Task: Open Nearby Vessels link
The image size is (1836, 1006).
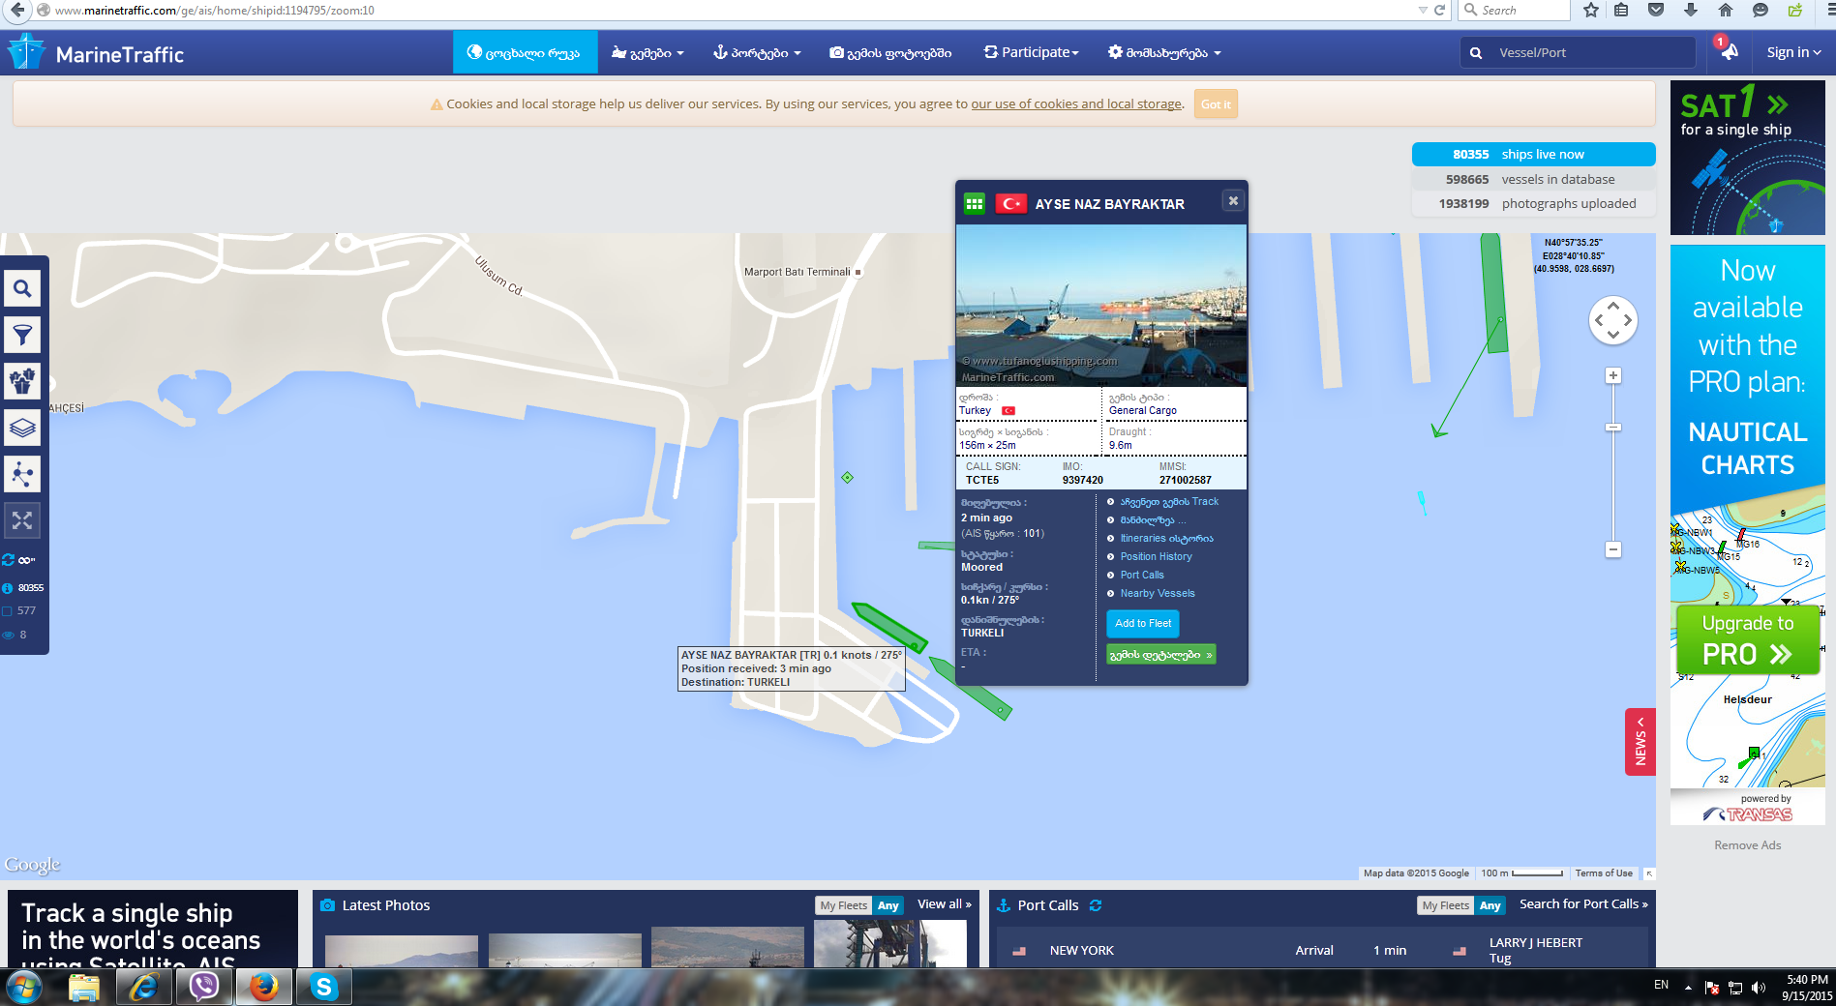Action: coord(1158,594)
